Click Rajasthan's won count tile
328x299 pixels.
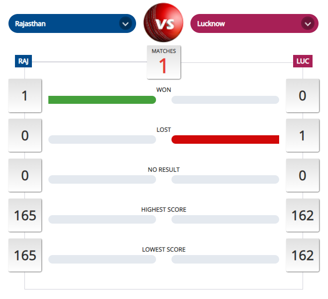(25, 95)
